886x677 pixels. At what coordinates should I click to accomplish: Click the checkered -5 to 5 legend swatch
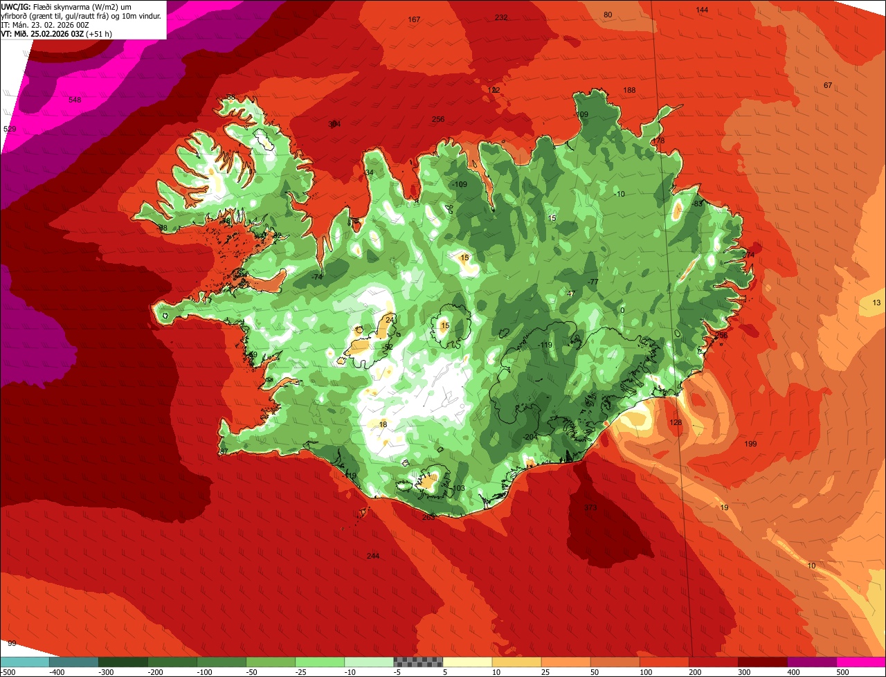tap(417, 662)
